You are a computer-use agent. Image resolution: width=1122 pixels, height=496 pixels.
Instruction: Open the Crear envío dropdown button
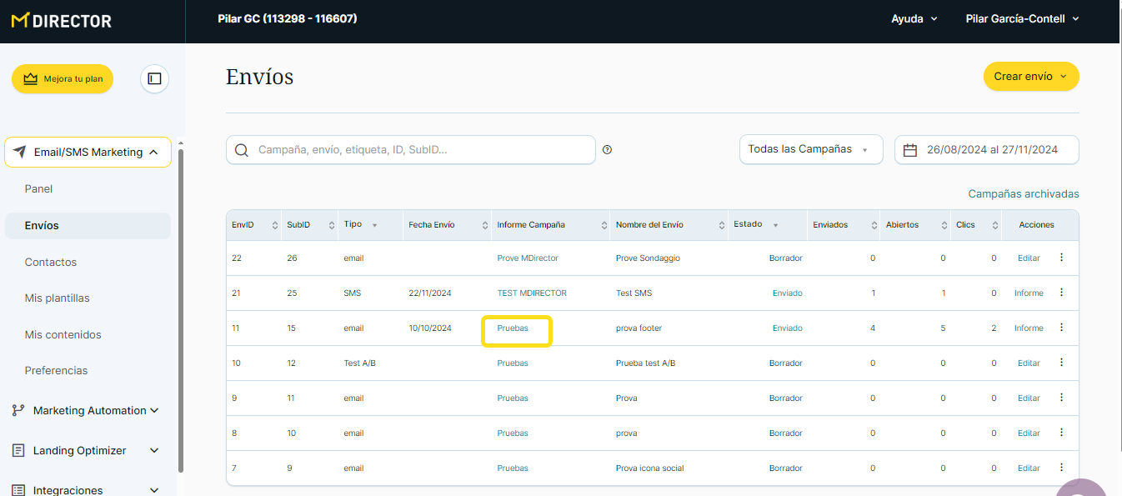(x=1030, y=77)
